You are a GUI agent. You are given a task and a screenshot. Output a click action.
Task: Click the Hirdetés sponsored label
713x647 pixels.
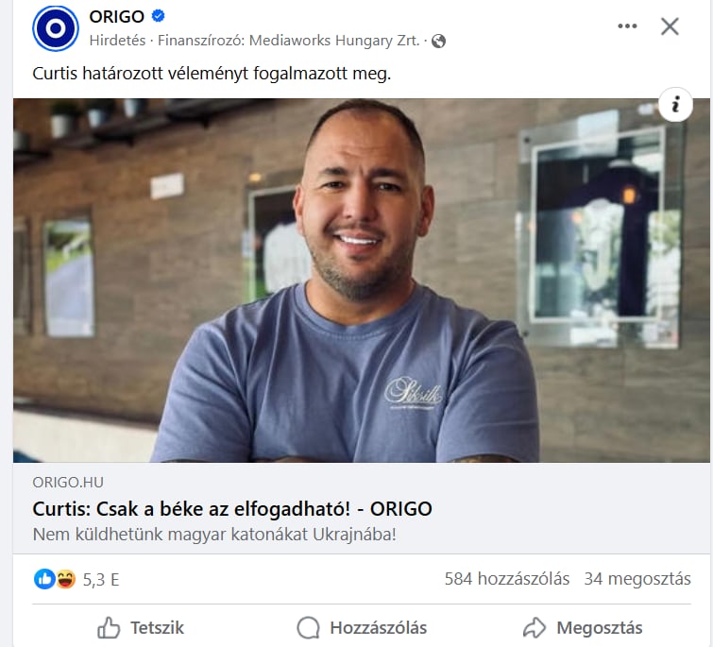coord(117,41)
